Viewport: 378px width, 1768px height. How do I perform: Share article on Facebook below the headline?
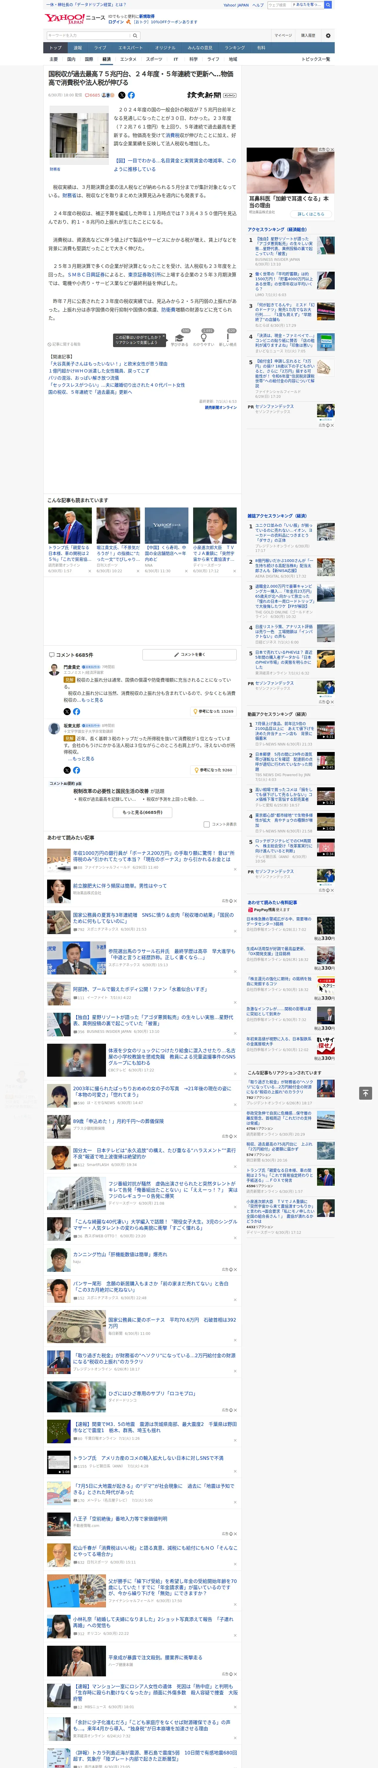click(131, 95)
